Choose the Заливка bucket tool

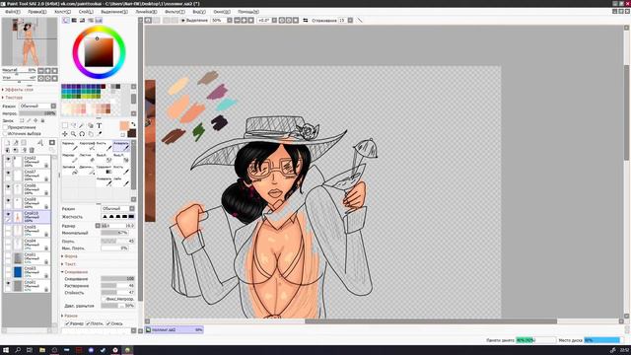70,170
